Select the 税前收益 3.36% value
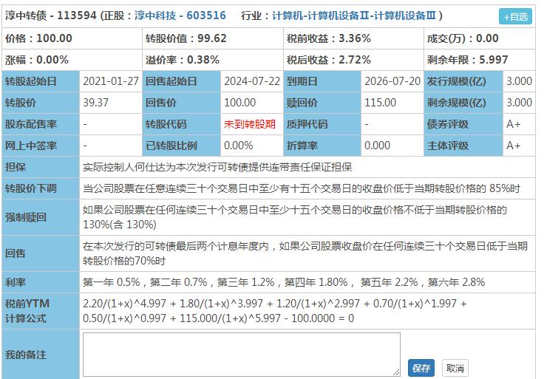544x379 pixels. coord(355,38)
